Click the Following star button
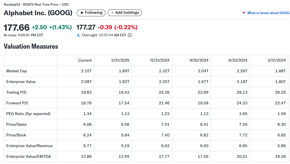The width and height of the screenshot is (290, 164). click(x=91, y=13)
